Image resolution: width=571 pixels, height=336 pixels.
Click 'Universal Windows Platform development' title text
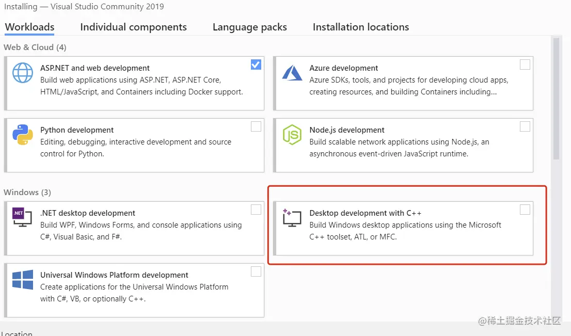(114, 275)
